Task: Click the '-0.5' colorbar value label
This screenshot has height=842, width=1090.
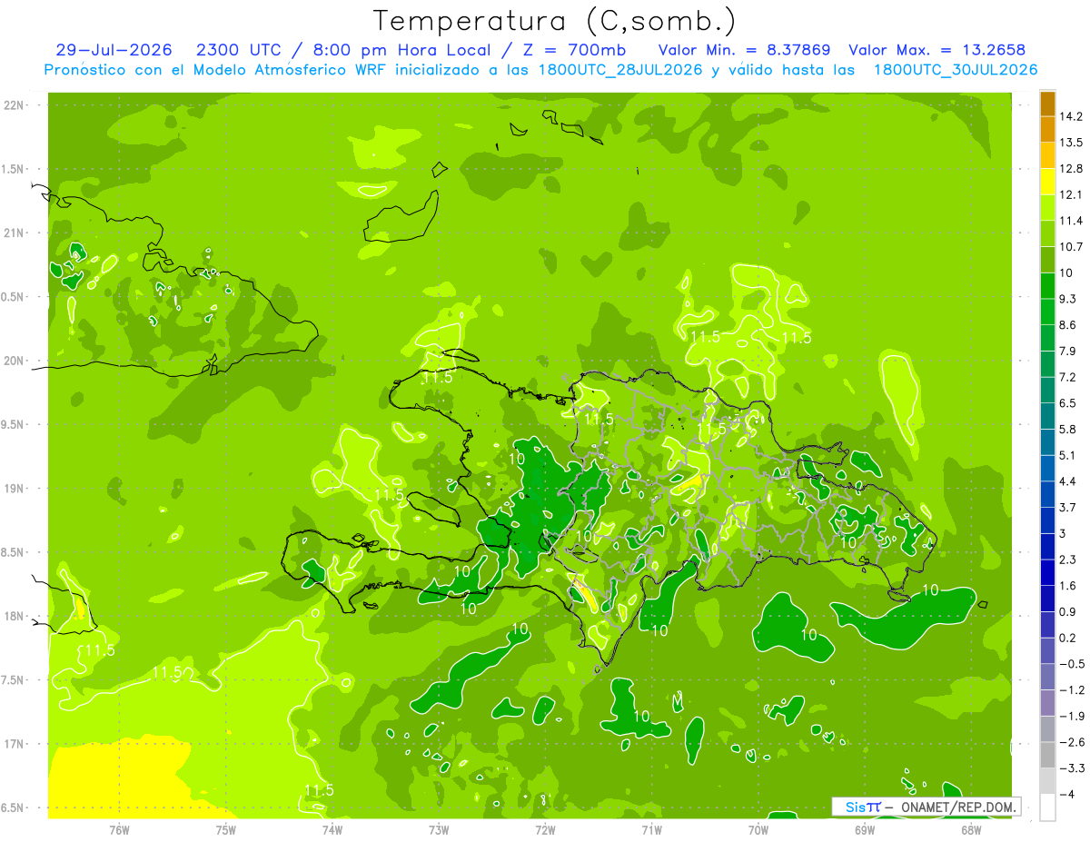Action: coord(1072,664)
